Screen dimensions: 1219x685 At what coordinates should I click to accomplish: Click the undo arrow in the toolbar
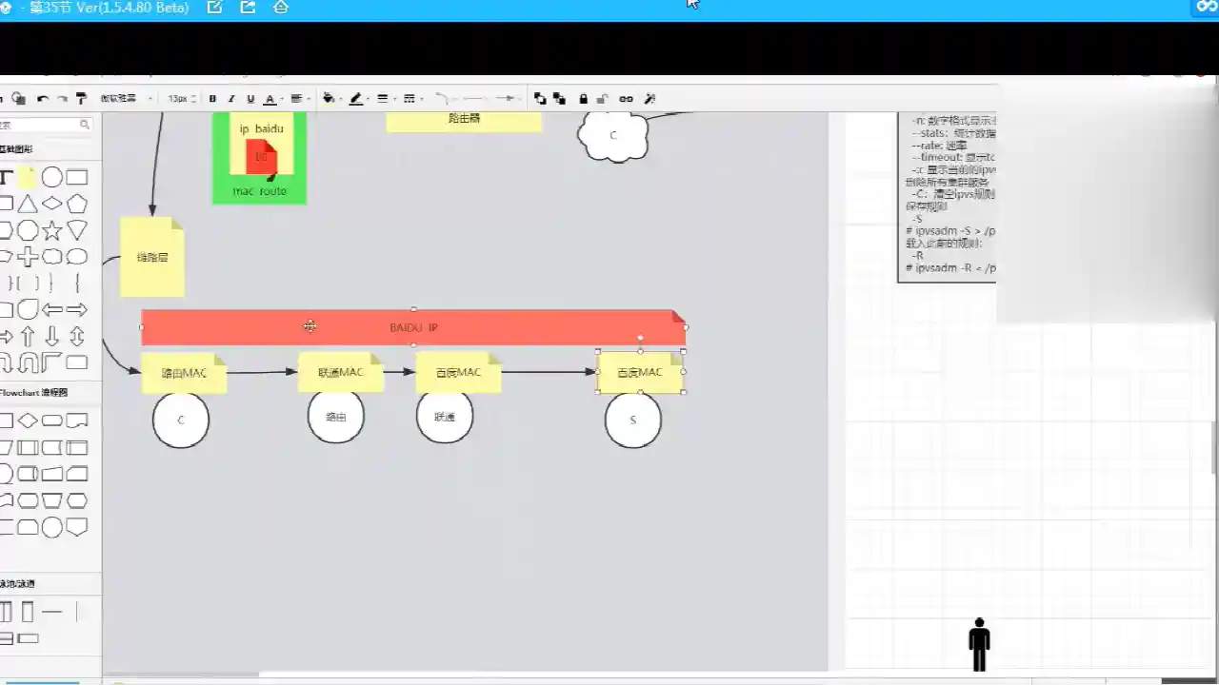pos(43,99)
